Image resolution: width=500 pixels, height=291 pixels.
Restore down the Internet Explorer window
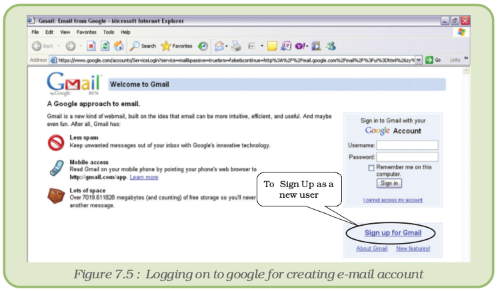[x=455, y=21]
